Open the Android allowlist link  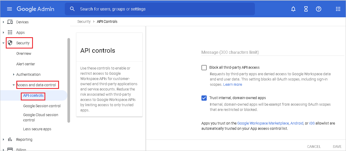[297, 123]
